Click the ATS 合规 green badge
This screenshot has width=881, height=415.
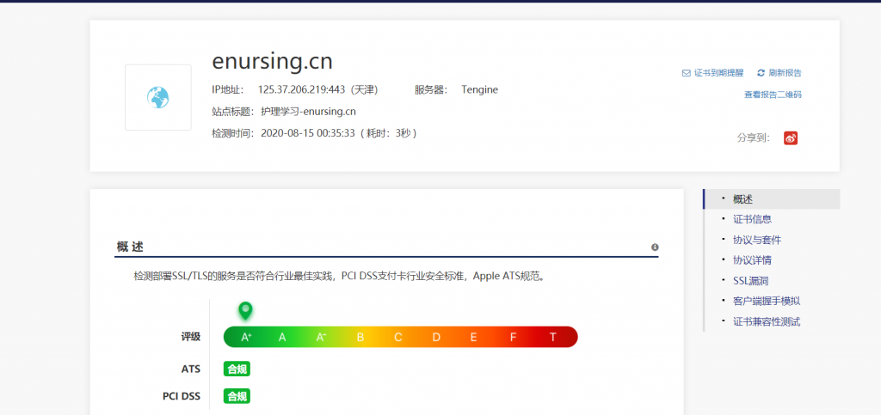click(237, 369)
